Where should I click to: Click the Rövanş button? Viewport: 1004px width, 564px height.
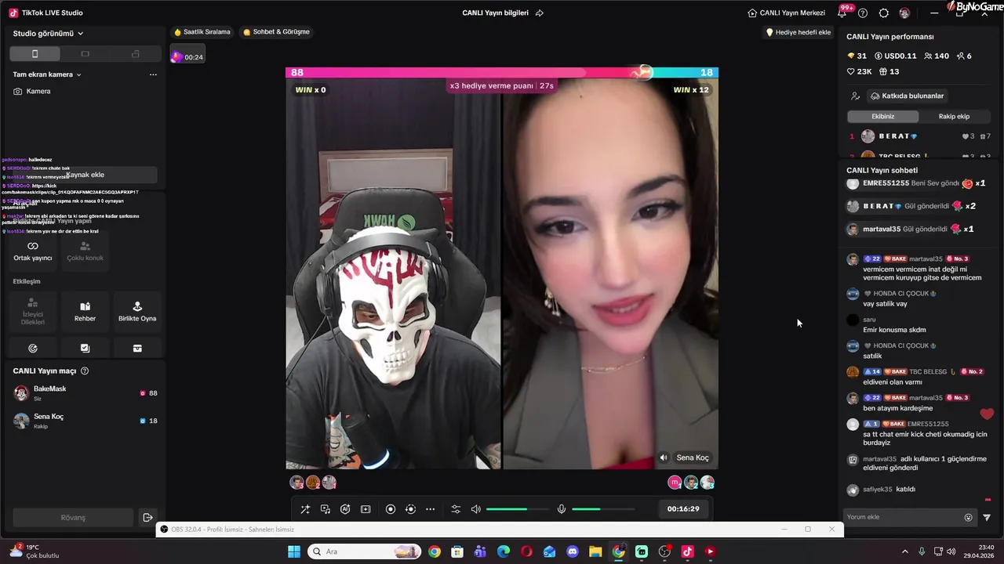[x=73, y=518]
